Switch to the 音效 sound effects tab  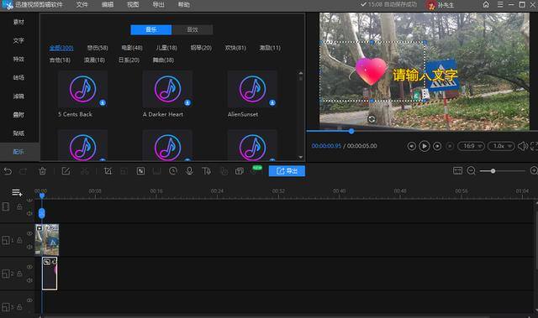193,29
